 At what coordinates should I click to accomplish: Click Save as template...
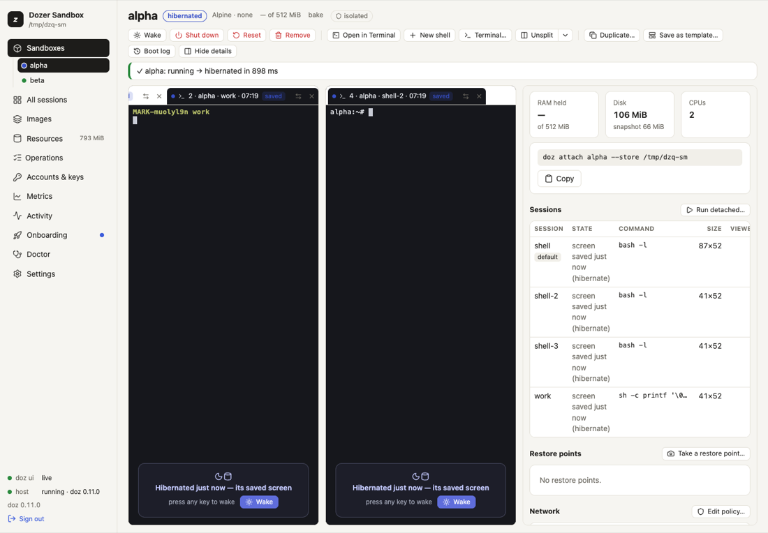click(684, 36)
